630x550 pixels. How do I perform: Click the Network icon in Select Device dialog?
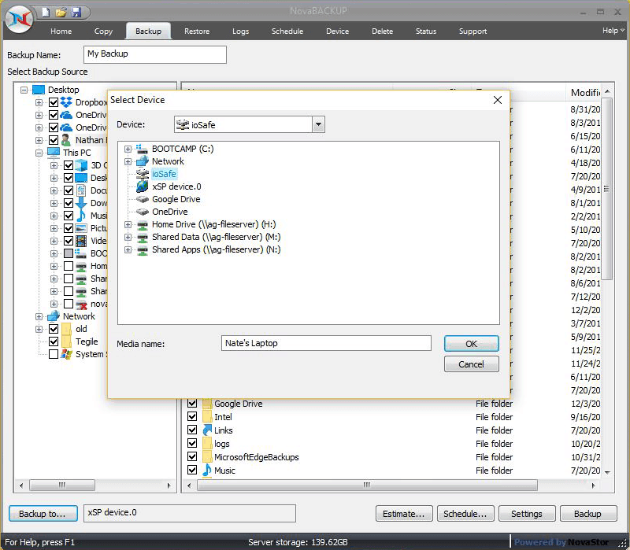pos(143,161)
